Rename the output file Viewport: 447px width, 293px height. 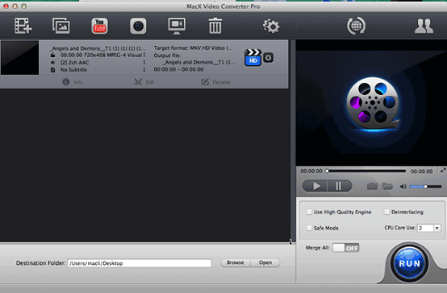point(215,82)
